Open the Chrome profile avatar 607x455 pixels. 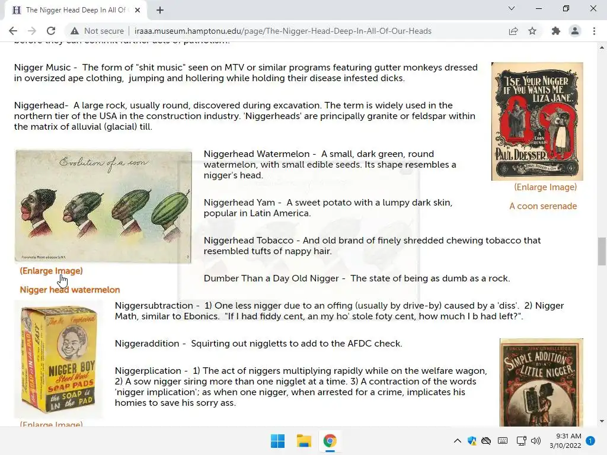575,31
